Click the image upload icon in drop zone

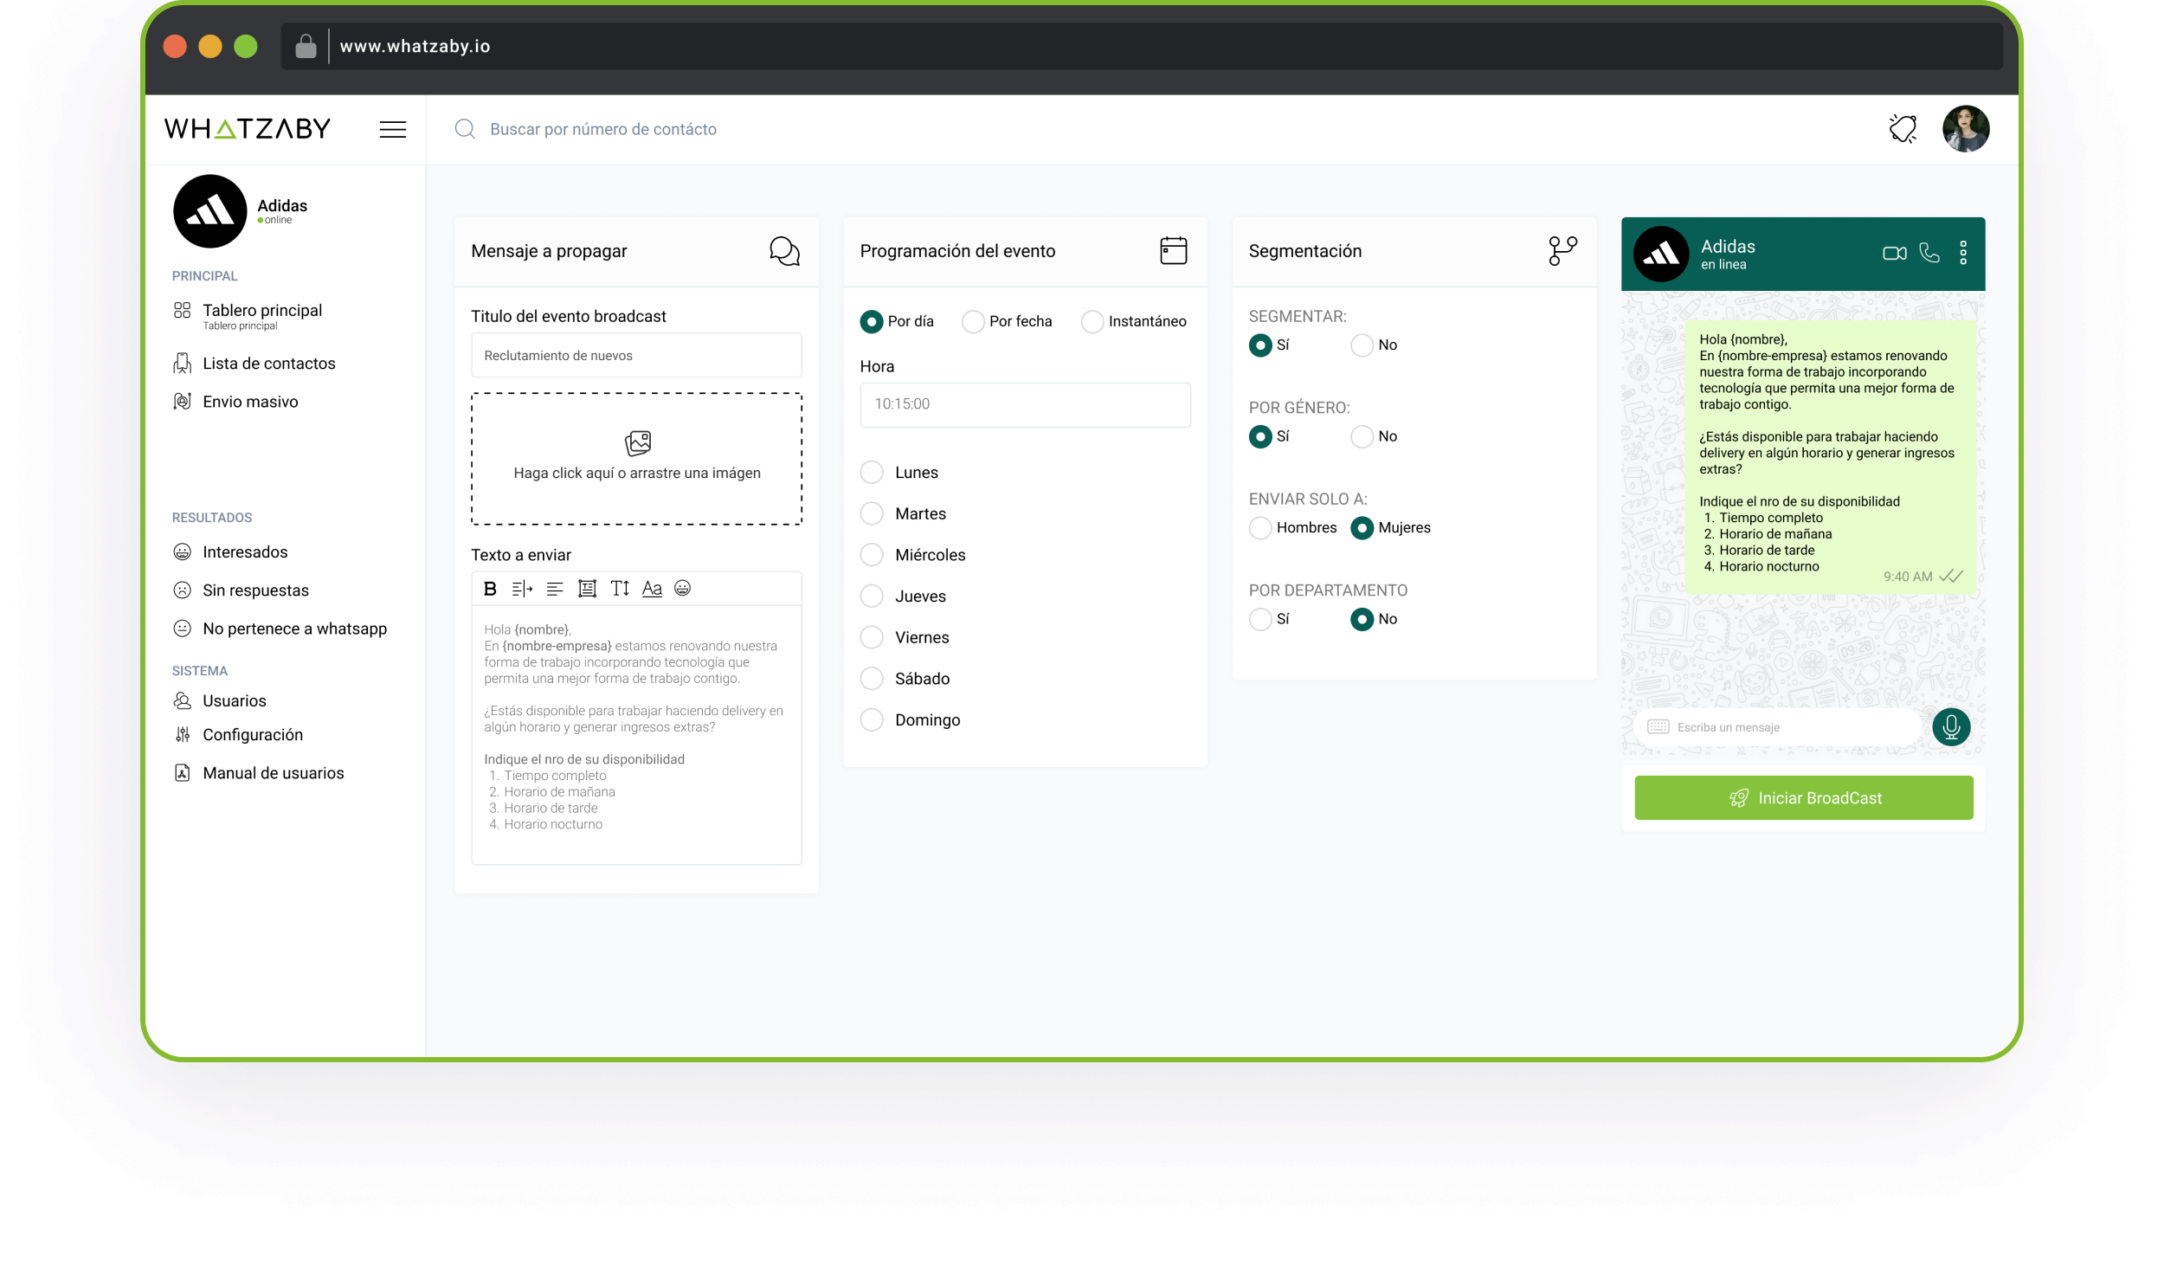637,443
